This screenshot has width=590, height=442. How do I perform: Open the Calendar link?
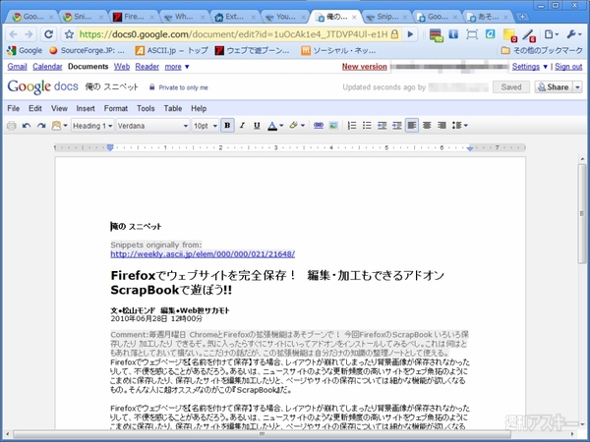point(47,67)
